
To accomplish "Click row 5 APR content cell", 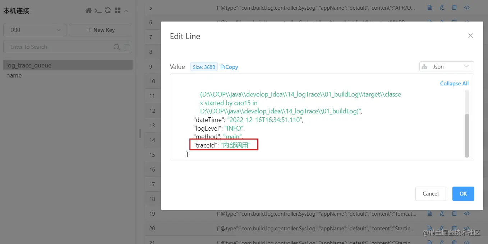I will pyautogui.click(x=317, y=8).
